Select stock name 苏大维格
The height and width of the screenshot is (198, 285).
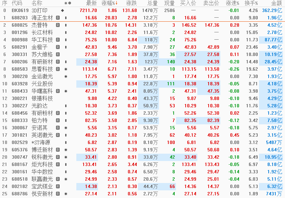[x=42, y=54]
